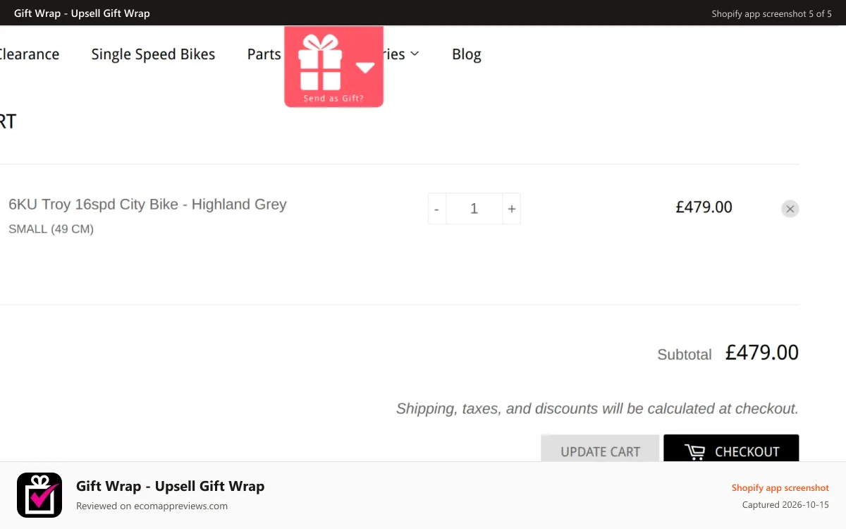Click the SMALL (49 CM) variant text
The height and width of the screenshot is (529, 846).
[x=51, y=229]
